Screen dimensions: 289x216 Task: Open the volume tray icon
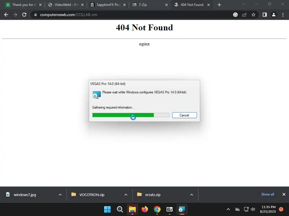(253, 209)
